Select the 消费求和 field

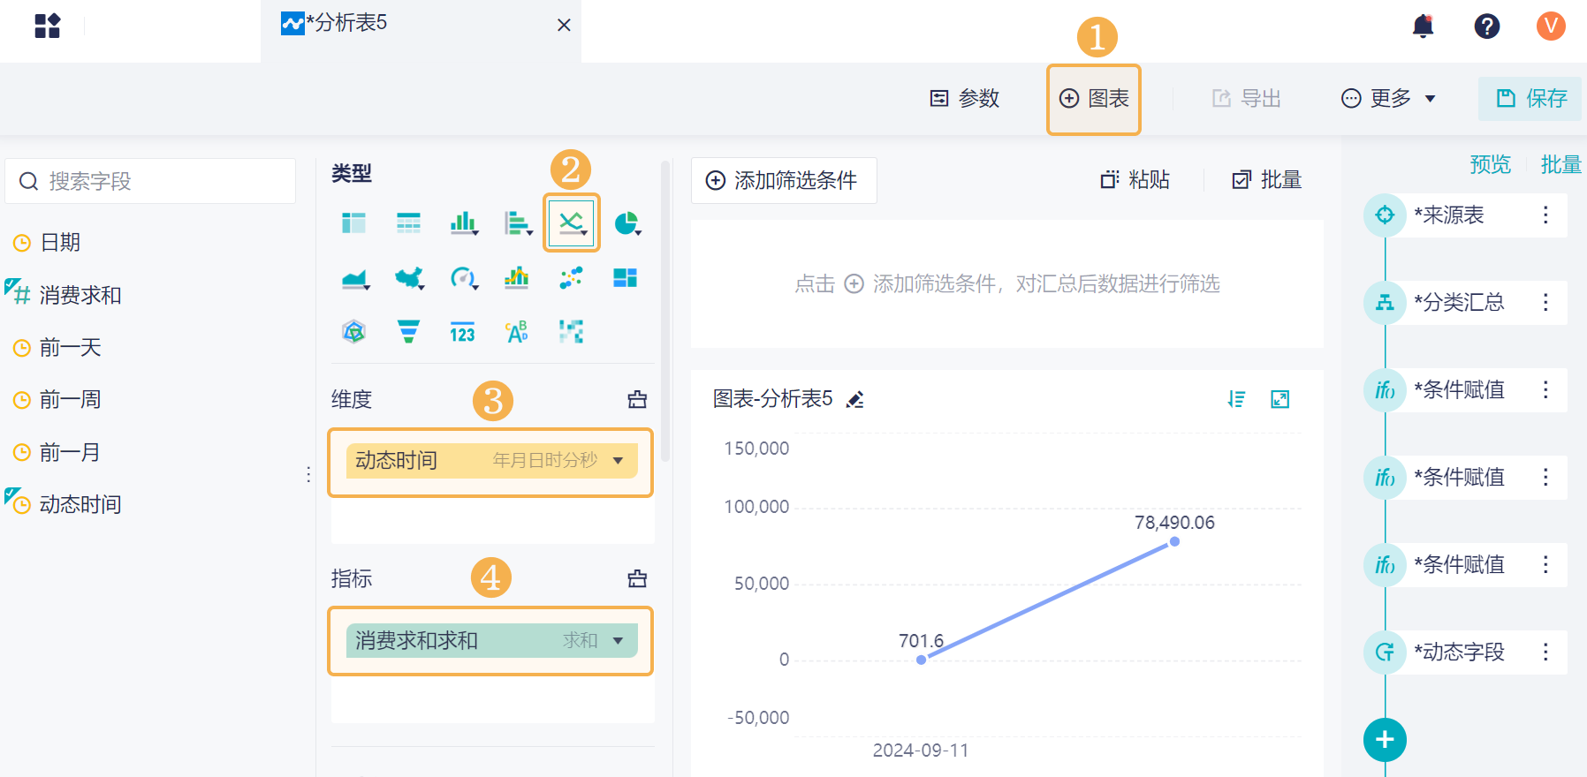tap(80, 295)
